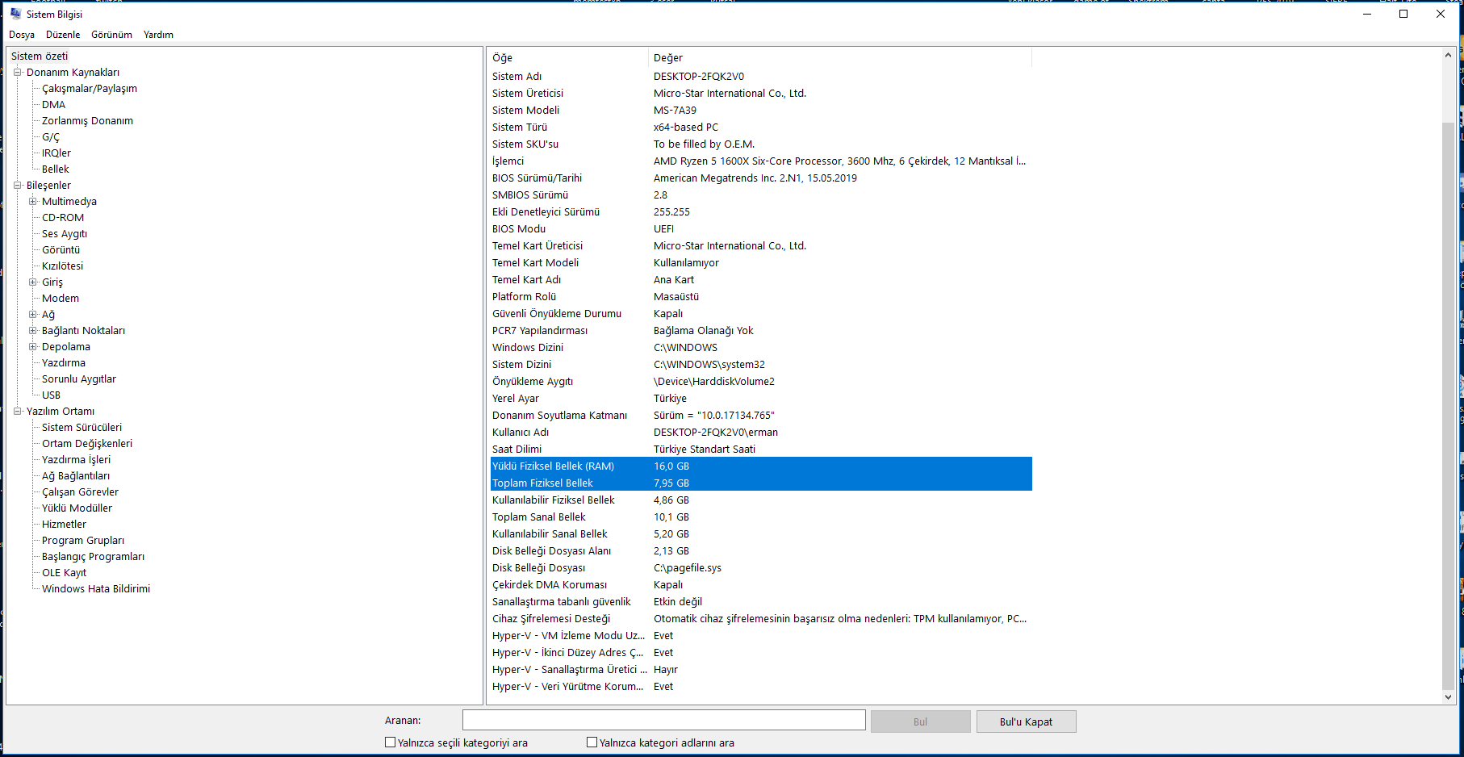Open the Görünüm menu
Viewport: 1464px width, 757px height.
[111, 35]
